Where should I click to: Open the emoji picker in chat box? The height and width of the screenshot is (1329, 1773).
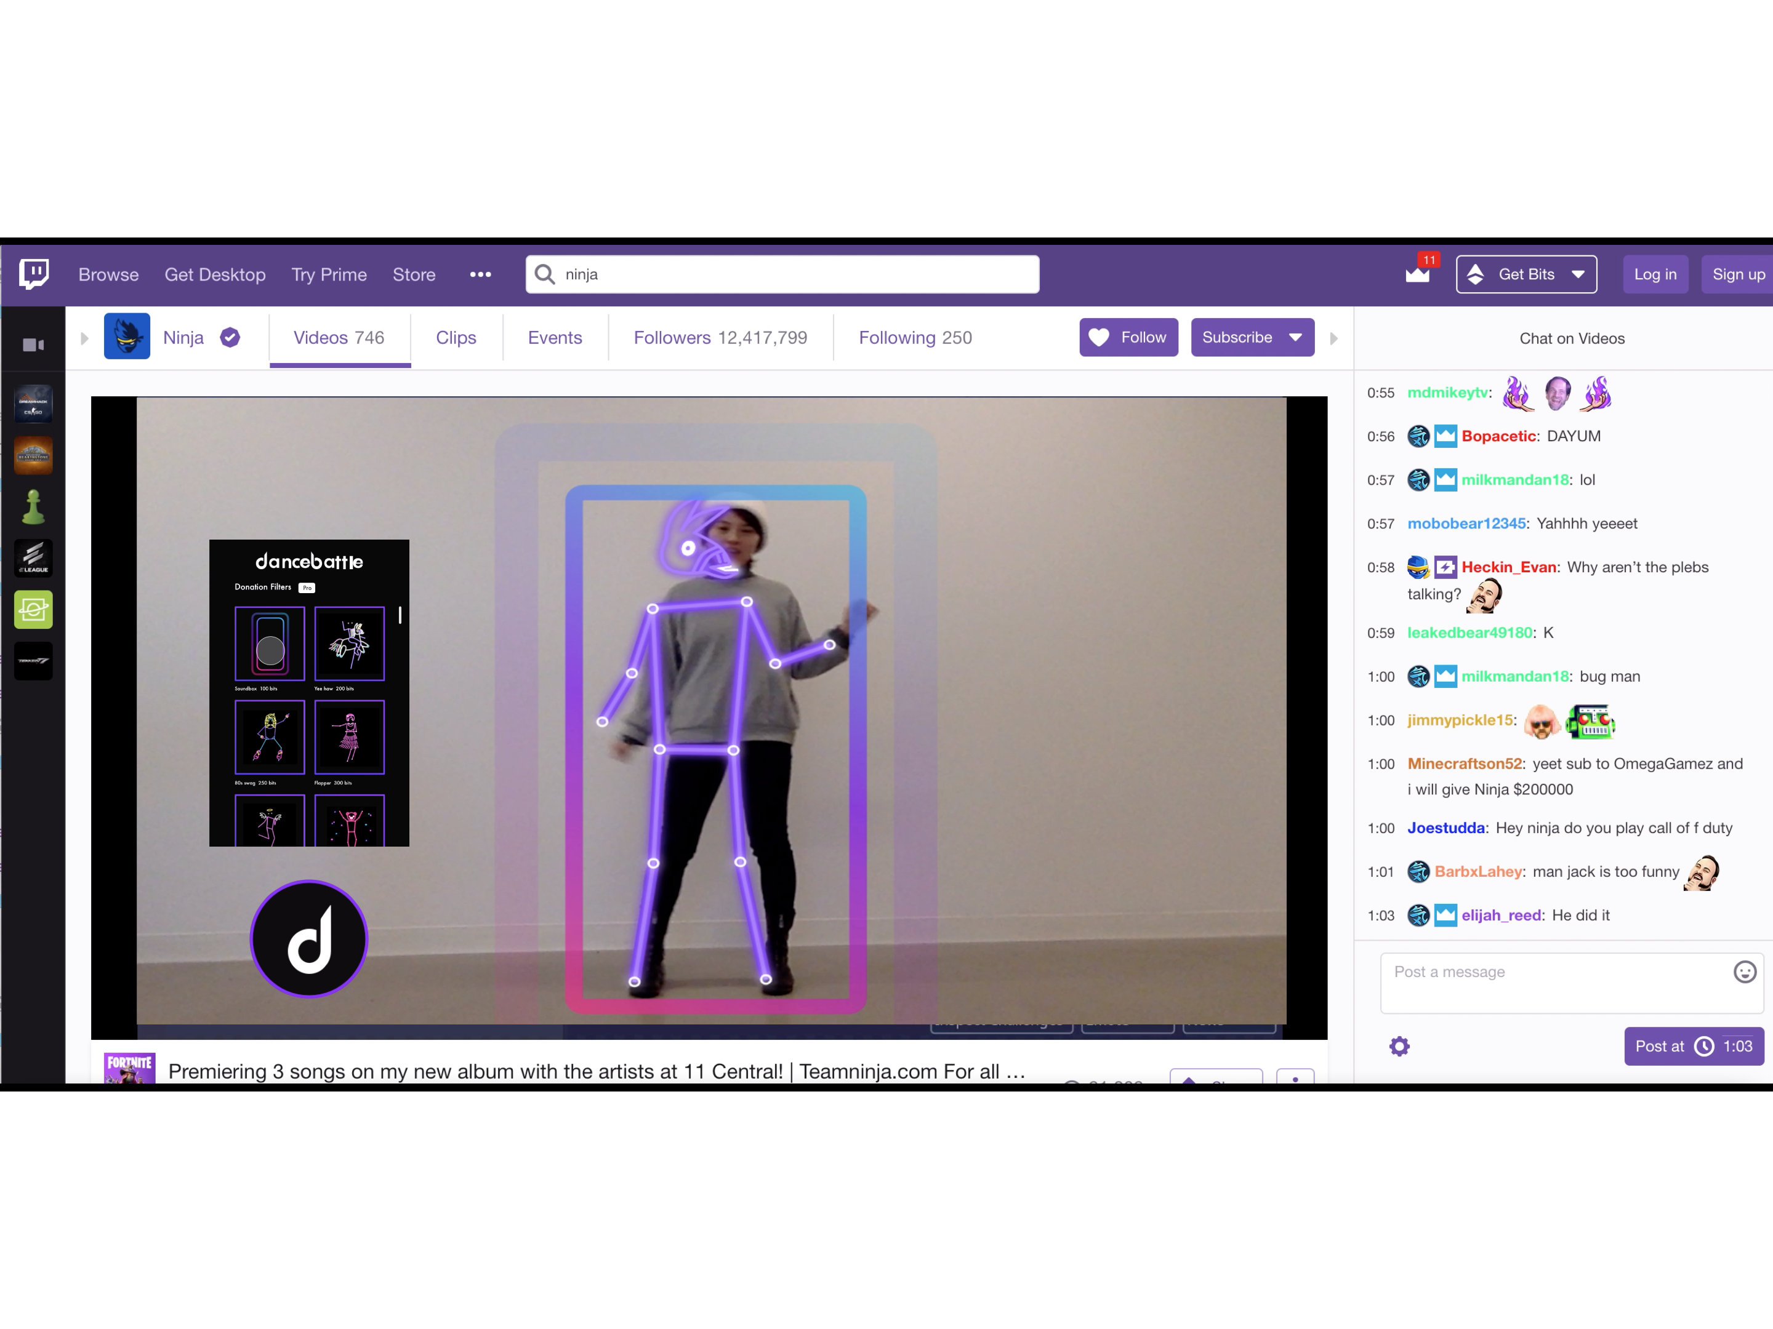coord(1744,972)
